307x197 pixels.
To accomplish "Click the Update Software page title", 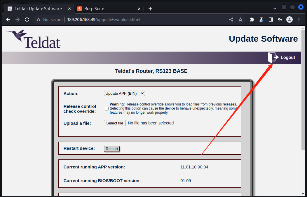I will tap(263, 39).
